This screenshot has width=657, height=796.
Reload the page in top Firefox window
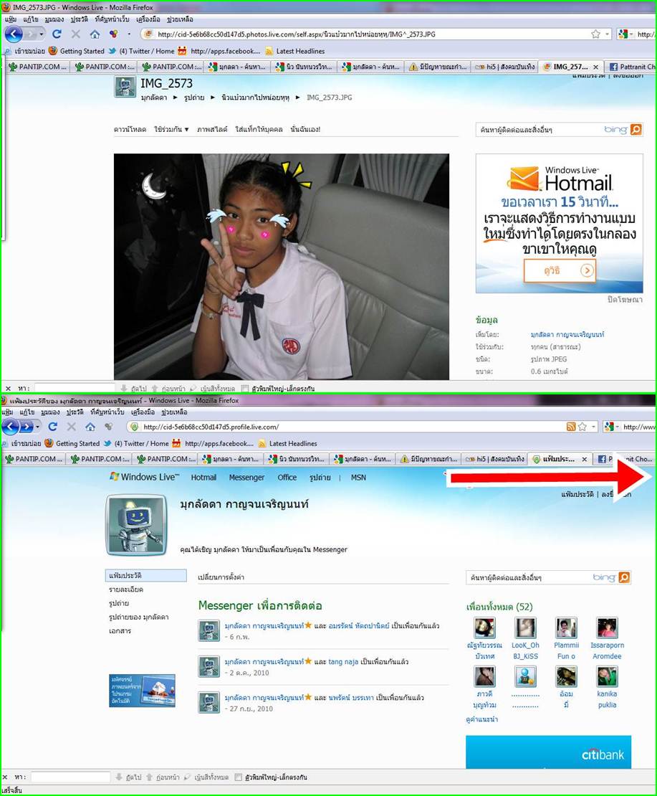(x=57, y=34)
